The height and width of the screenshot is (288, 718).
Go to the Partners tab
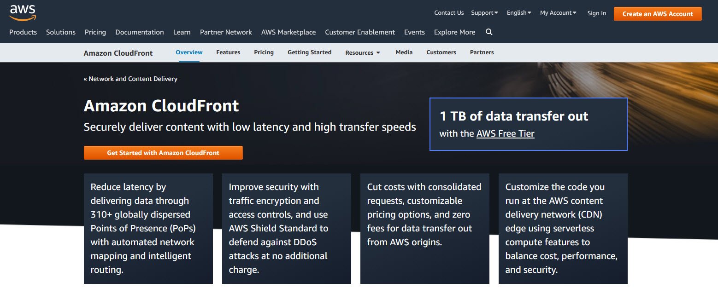pyautogui.click(x=482, y=52)
